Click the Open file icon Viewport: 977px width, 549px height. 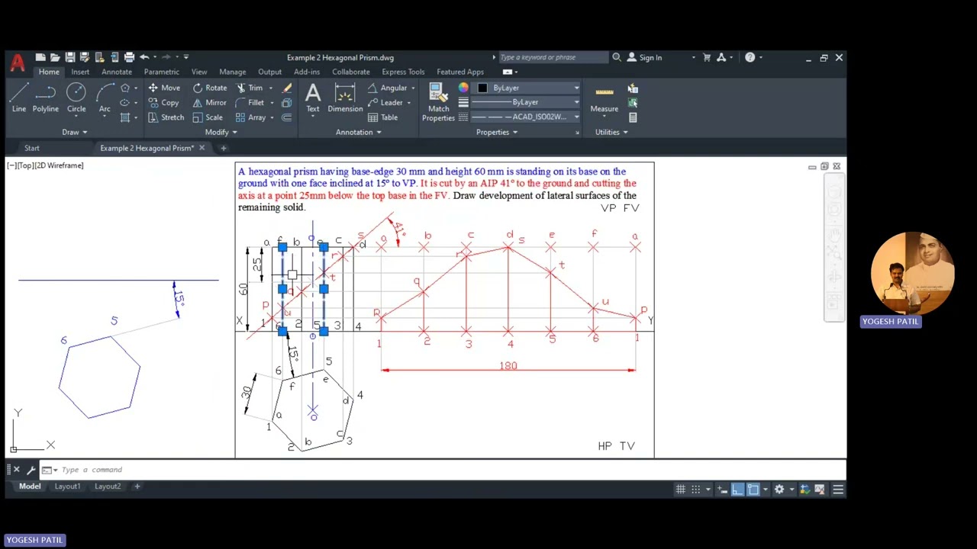[55, 57]
